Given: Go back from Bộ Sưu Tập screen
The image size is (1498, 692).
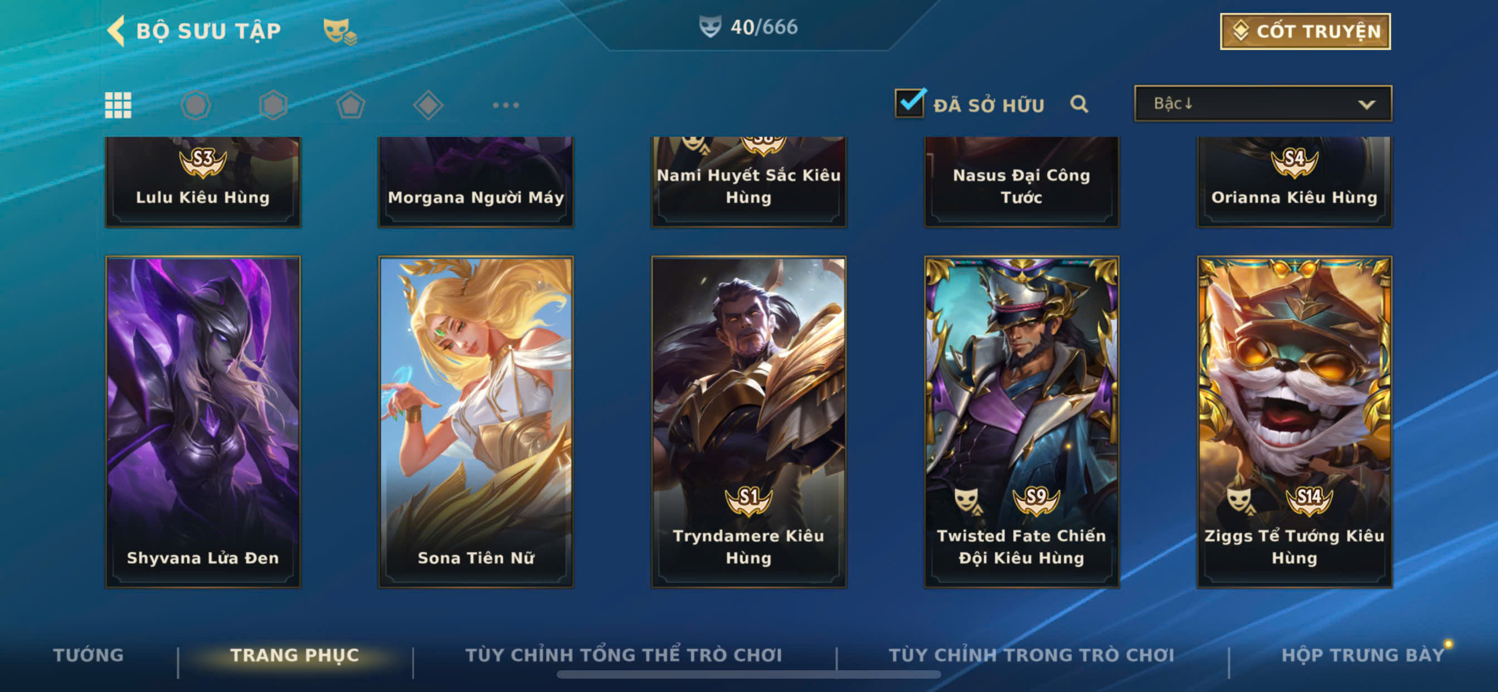Looking at the screenshot, I should 116,31.
